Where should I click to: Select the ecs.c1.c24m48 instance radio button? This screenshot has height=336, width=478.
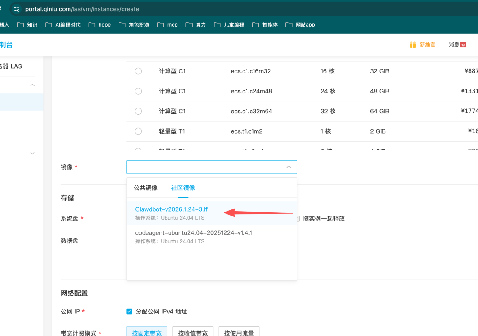pyautogui.click(x=139, y=91)
